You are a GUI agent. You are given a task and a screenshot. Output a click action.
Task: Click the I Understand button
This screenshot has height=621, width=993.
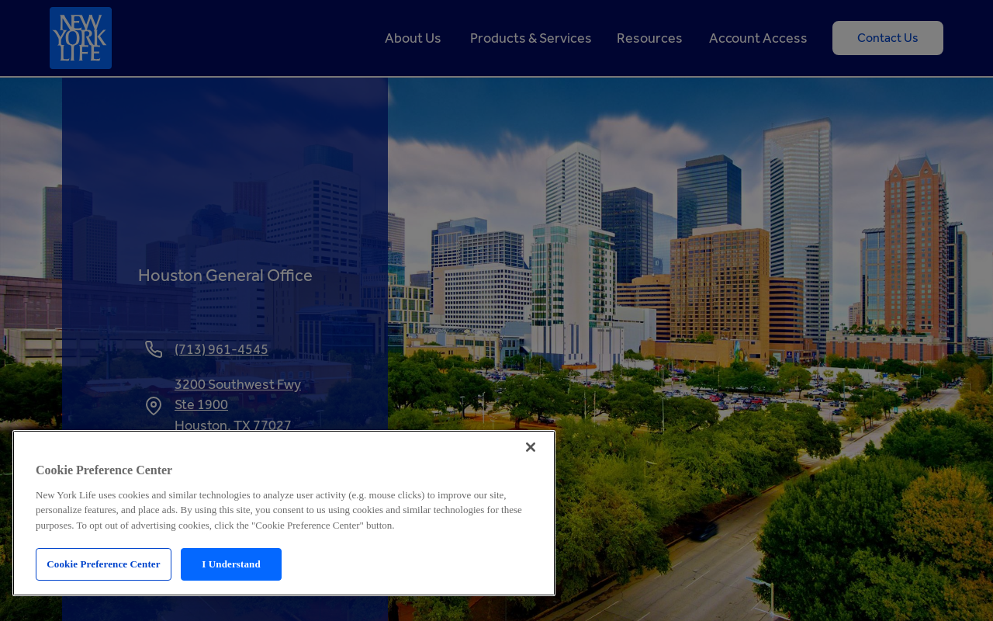231,564
